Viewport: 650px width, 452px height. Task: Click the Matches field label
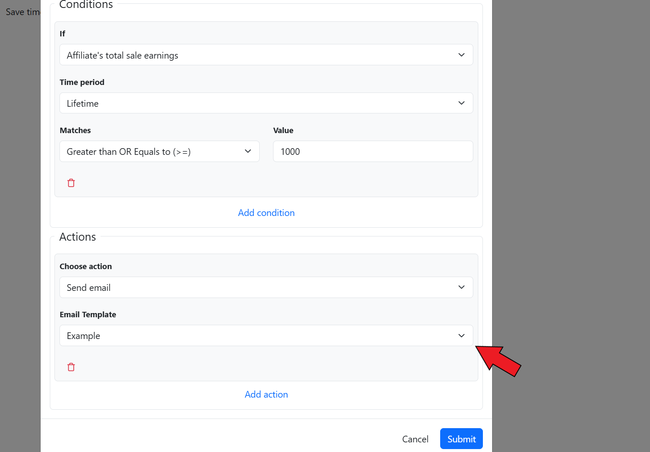click(75, 130)
